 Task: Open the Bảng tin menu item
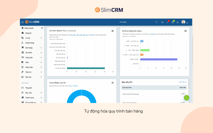[28, 33]
